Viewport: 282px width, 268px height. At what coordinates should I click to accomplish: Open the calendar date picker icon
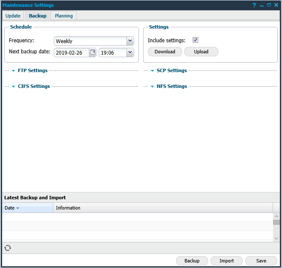93,52
